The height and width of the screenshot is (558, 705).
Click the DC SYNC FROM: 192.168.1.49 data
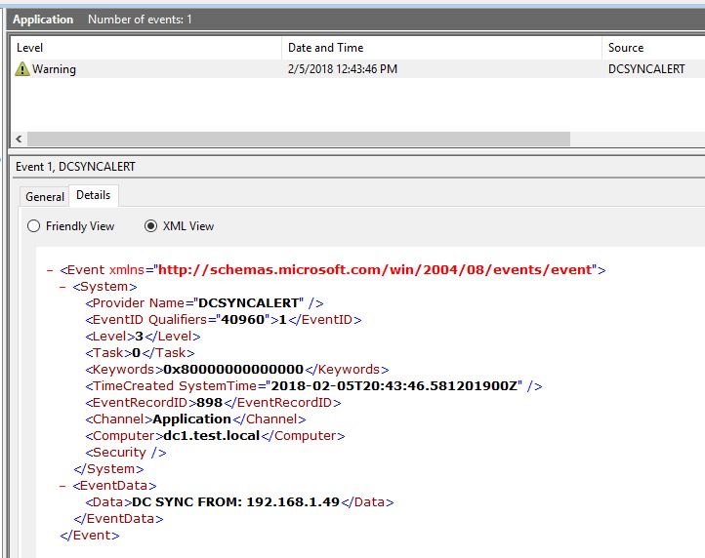click(x=236, y=501)
